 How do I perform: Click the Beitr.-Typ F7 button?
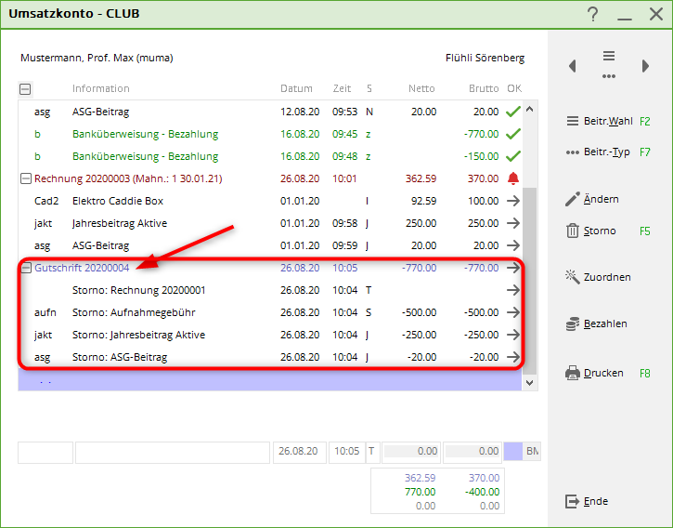pos(608,152)
